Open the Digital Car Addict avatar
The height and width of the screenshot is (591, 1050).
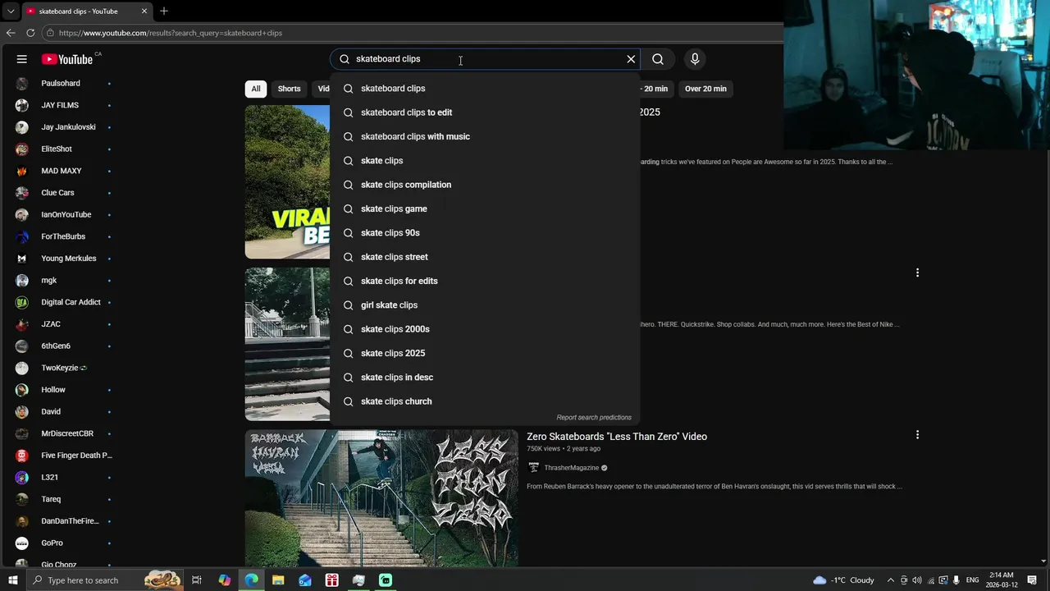click(22, 302)
